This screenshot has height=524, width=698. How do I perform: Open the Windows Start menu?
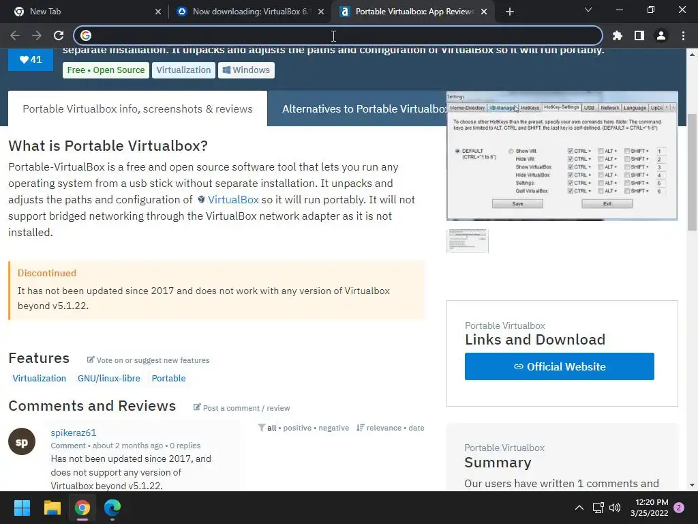22,508
